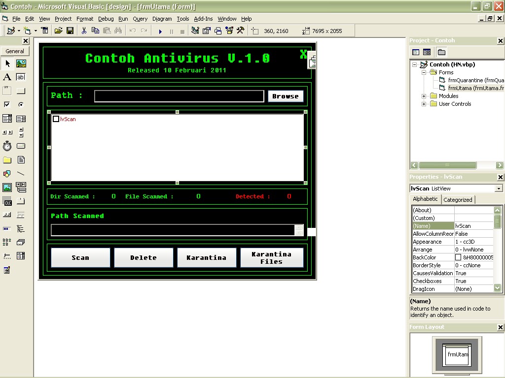
Task: Start the project with Run icon
Action: point(160,31)
